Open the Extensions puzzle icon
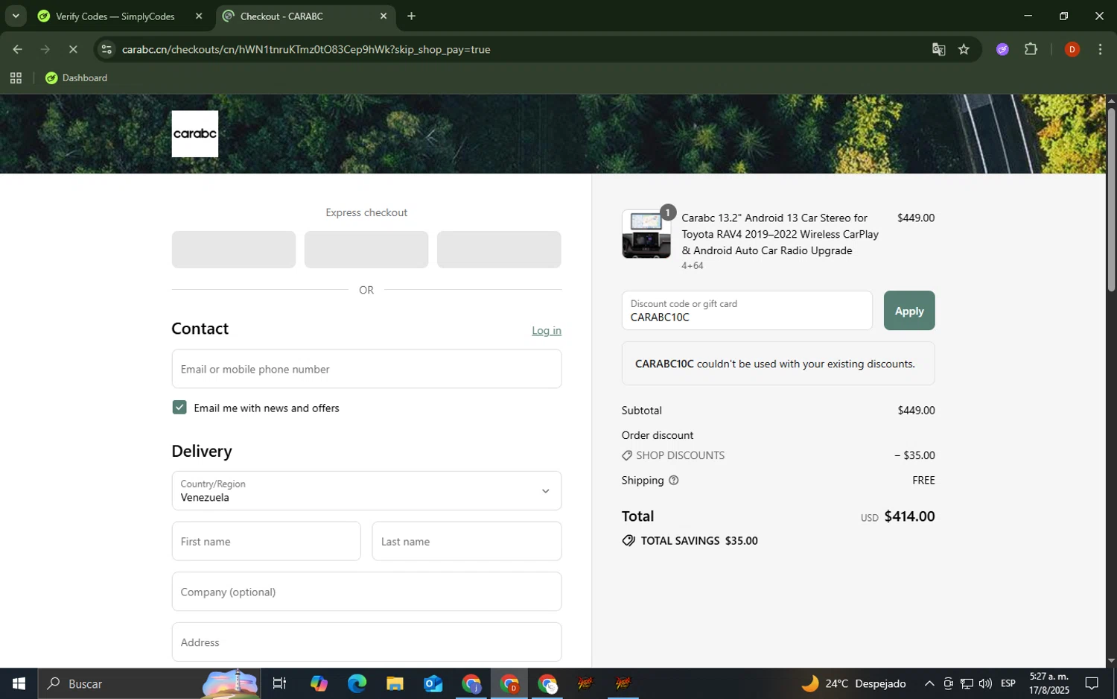 (x=1031, y=50)
